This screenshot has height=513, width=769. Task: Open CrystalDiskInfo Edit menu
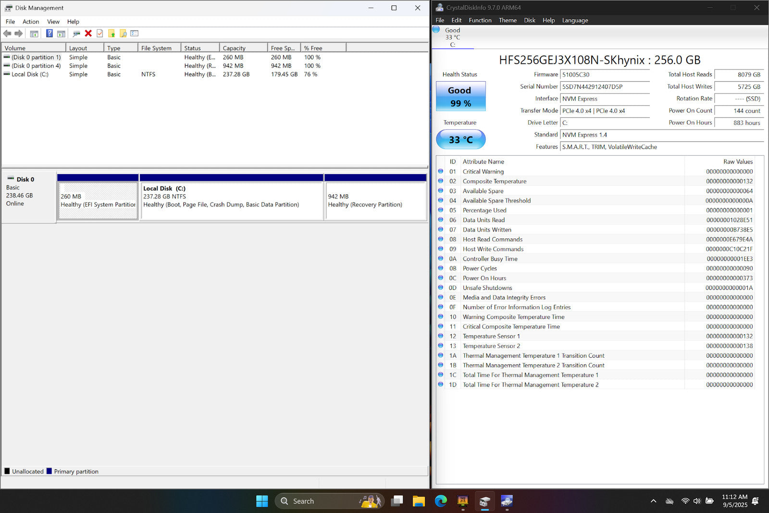pyautogui.click(x=457, y=20)
